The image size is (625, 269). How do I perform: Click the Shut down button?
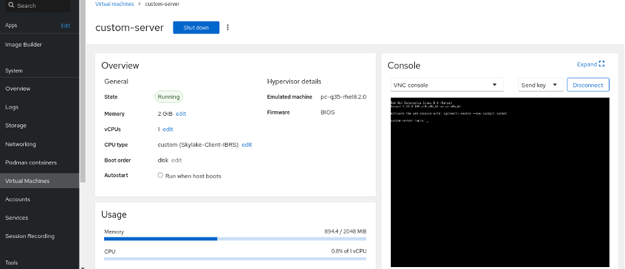[196, 28]
